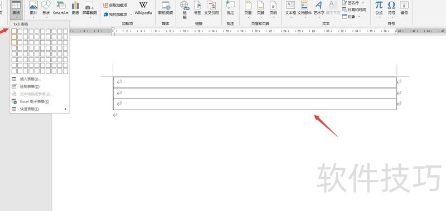Expand arrow under 形状
Image resolution: width=446 pixels, height=211 pixels.
pyautogui.click(x=46, y=18)
